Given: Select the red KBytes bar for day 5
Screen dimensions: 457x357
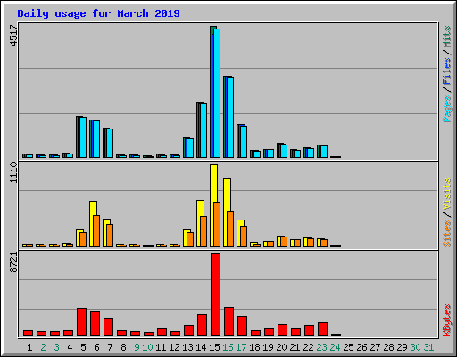Looking at the screenshot, I should coord(81,322).
